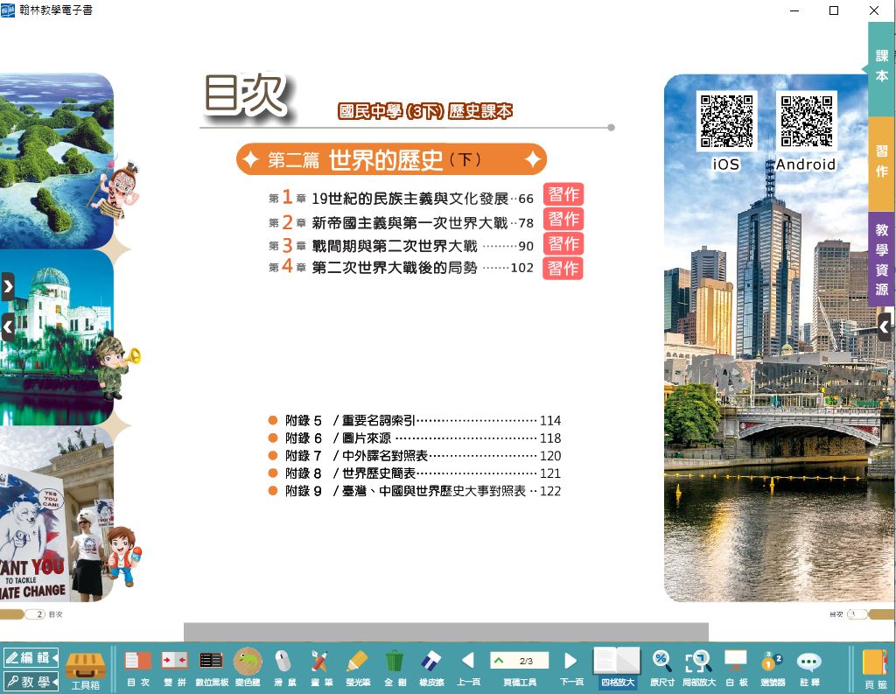This screenshot has width=896, height=694.
Task: Choose the 橡皮擦 eraser tool
Action: click(430, 666)
